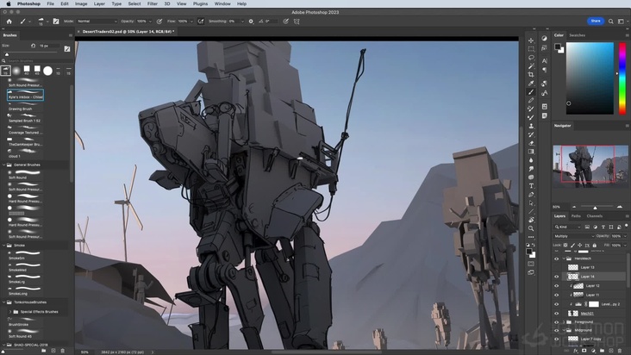Switch to the Paths tab

click(x=576, y=216)
